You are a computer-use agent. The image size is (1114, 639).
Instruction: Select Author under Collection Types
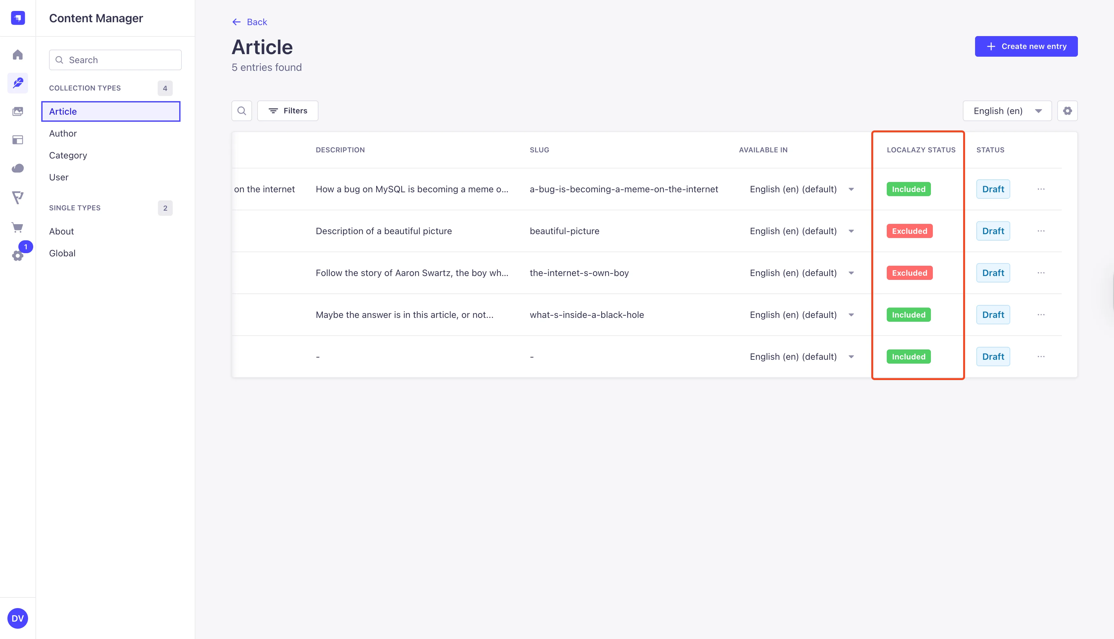coord(63,133)
